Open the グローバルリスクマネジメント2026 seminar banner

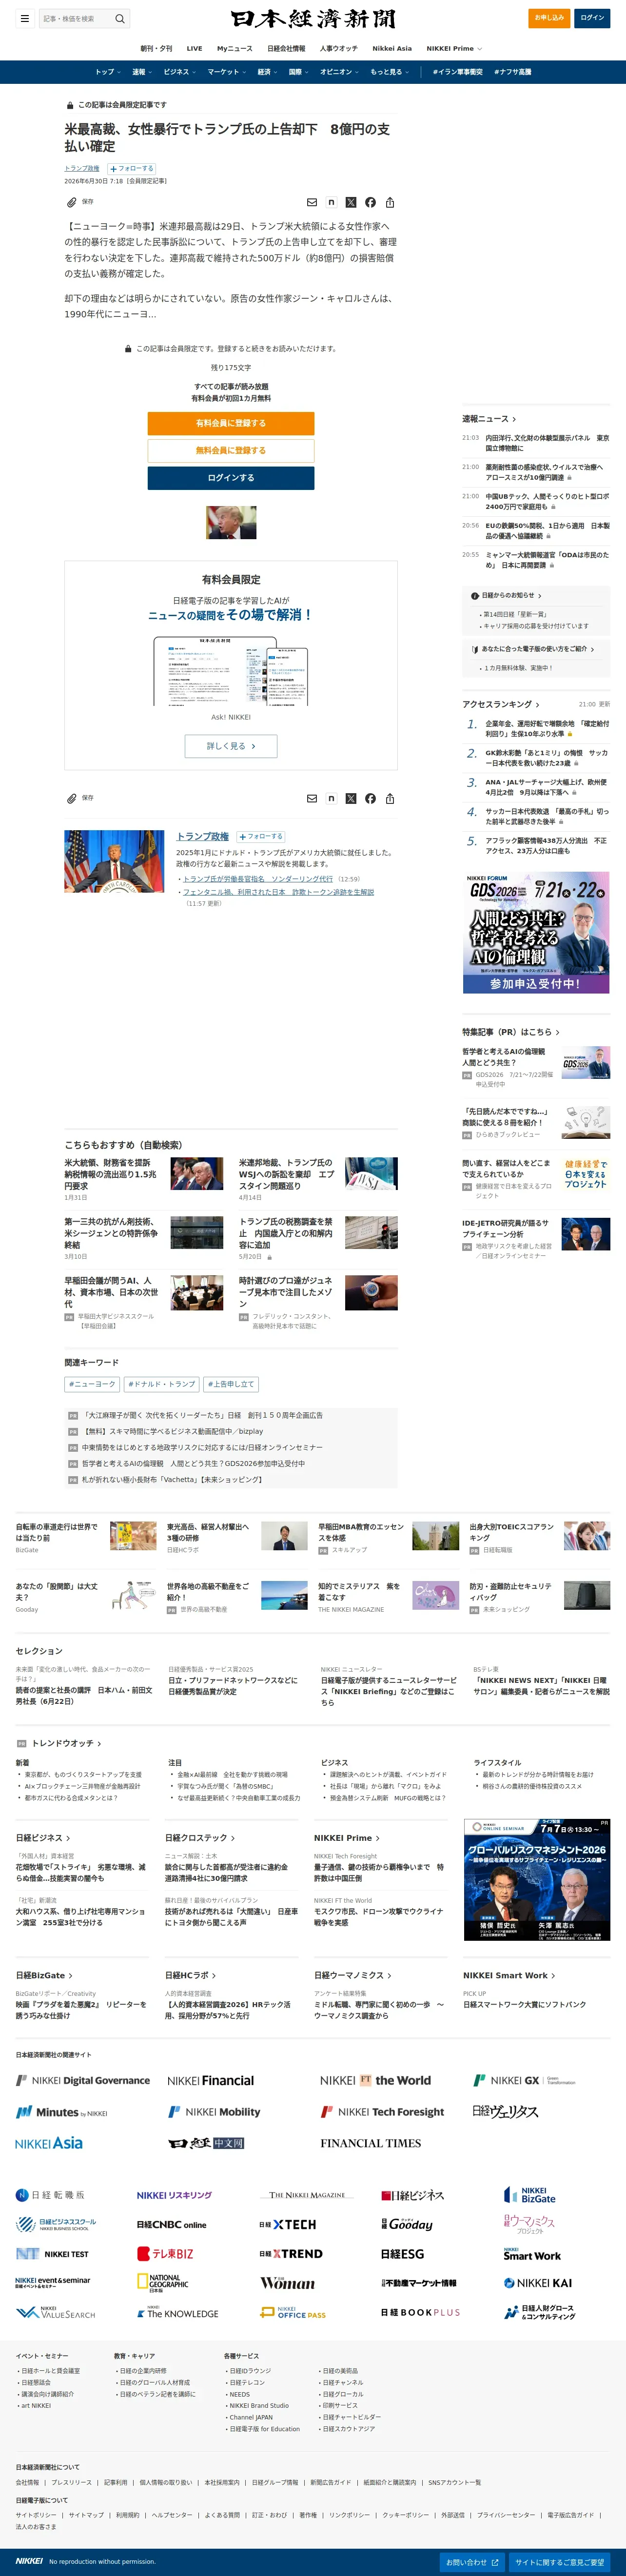[537, 1880]
